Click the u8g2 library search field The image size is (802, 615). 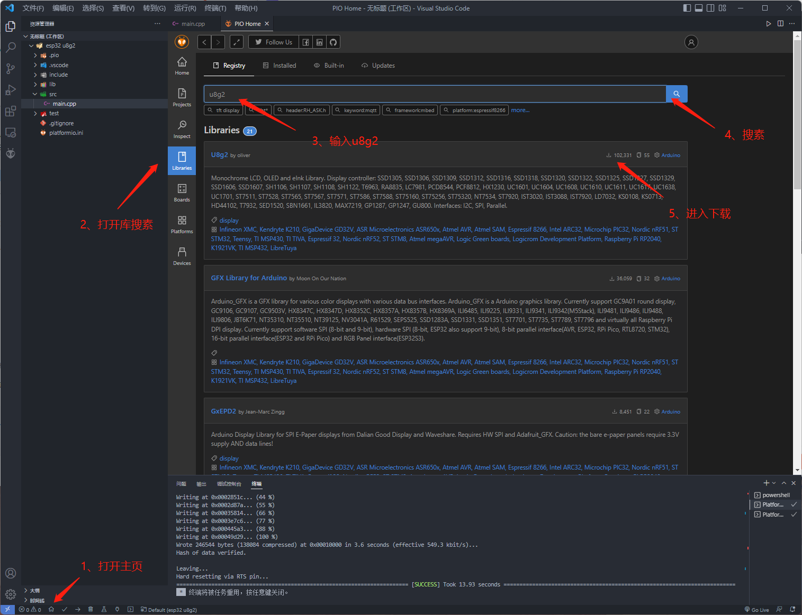pos(434,94)
